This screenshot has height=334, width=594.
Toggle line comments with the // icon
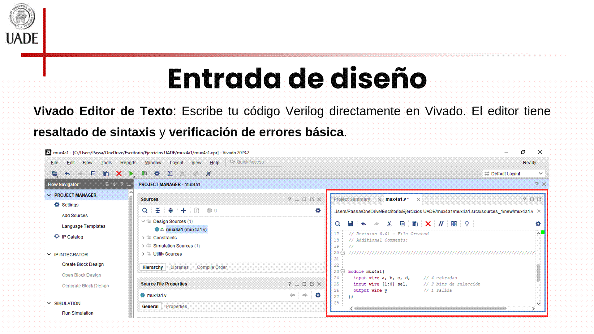[441, 224]
